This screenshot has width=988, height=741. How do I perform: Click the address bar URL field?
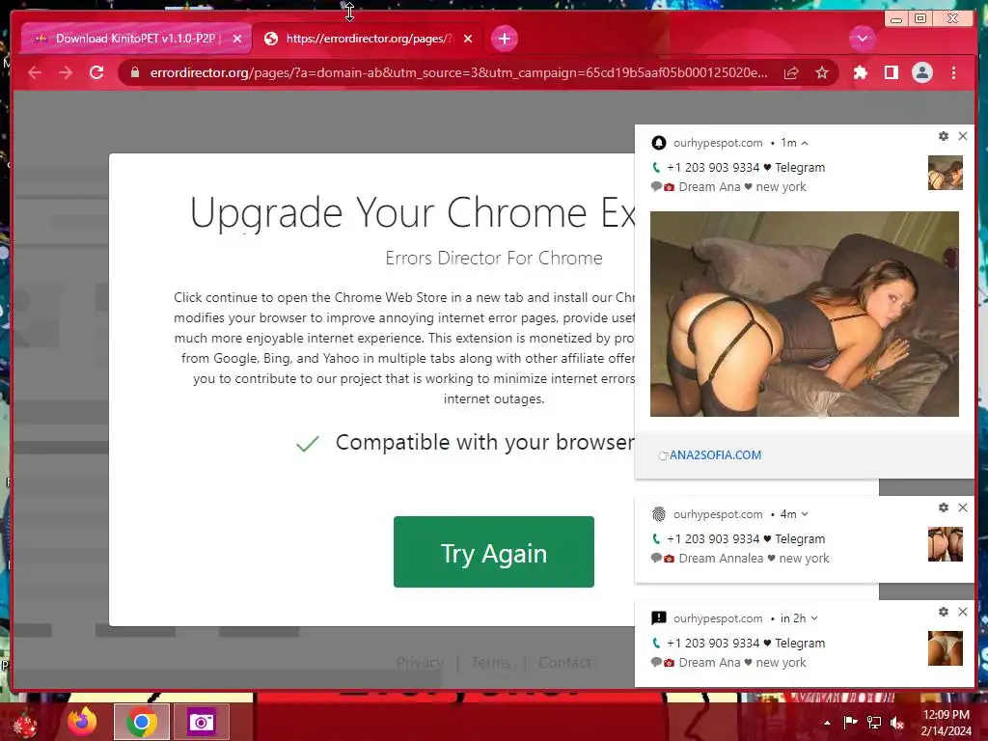click(x=458, y=73)
